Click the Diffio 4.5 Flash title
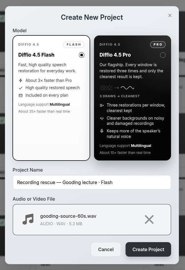Viewport: 185px width, 270px height. (x=36, y=55)
